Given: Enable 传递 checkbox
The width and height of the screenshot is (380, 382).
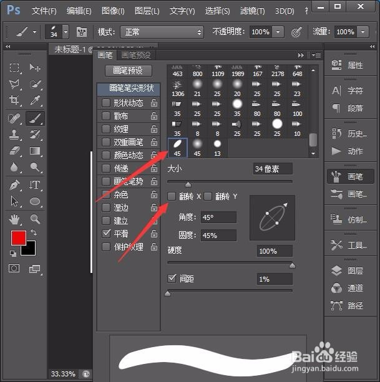Looking at the screenshot, I should (x=106, y=168).
